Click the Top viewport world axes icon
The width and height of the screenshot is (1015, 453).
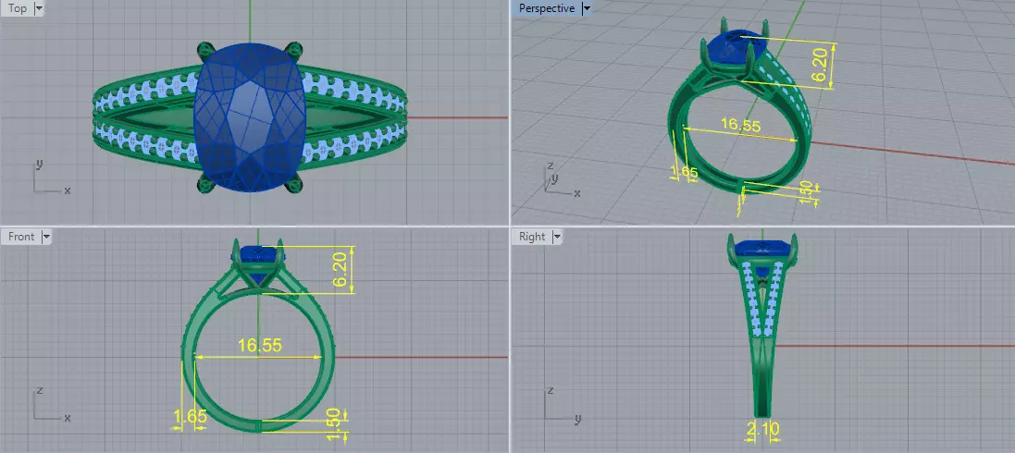(x=51, y=178)
